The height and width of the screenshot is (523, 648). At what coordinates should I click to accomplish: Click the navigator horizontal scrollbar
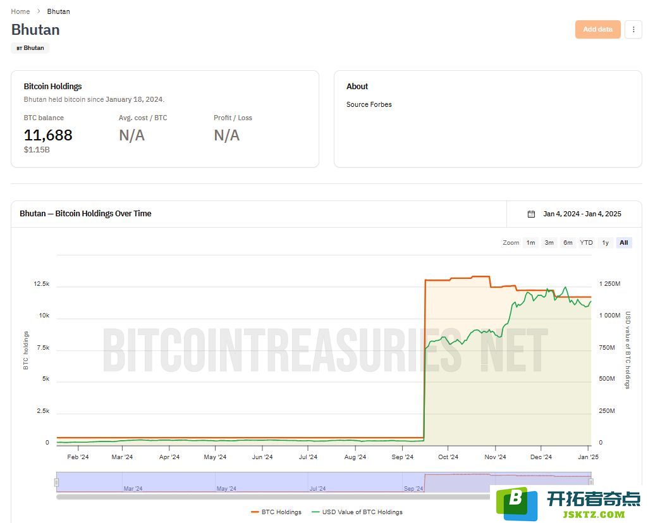click(x=272, y=497)
